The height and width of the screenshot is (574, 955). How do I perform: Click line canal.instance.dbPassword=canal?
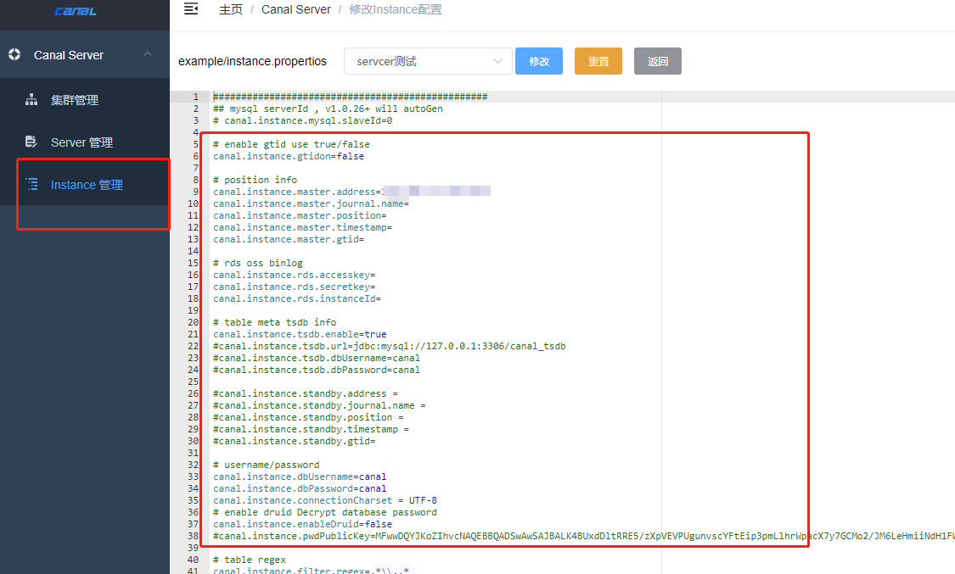[x=300, y=488]
